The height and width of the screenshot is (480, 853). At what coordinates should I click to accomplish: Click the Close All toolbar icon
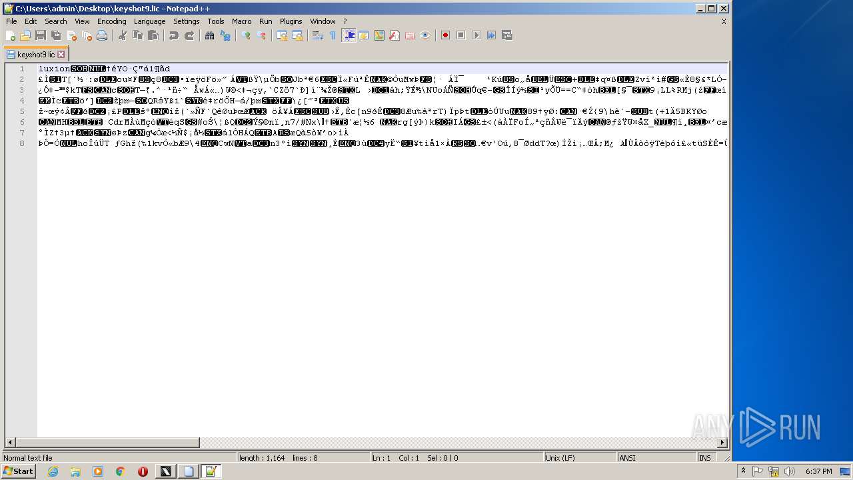pos(87,35)
